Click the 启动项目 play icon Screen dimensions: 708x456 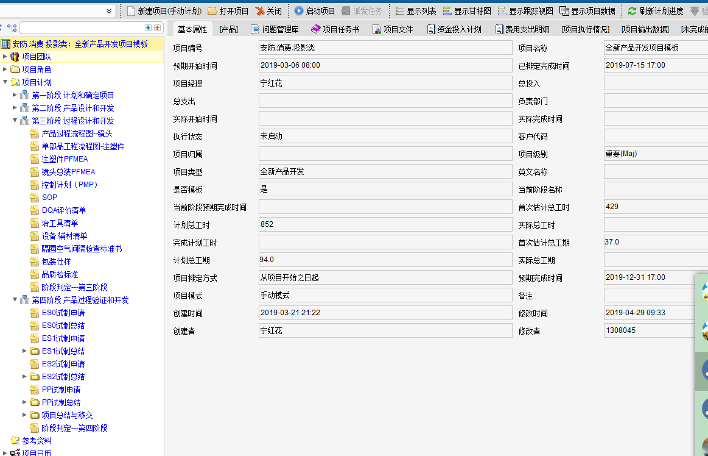coord(299,11)
